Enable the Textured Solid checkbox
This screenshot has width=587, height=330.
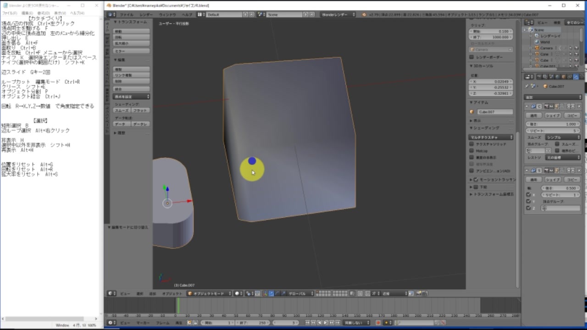[x=471, y=144]
